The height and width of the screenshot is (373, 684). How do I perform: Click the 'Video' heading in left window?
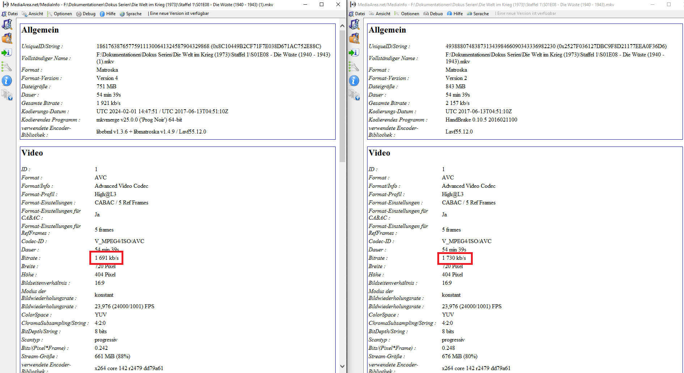point(32,153)
